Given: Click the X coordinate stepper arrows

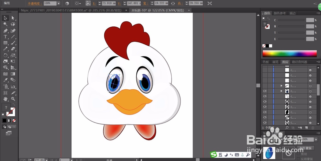Looking at the screenshot, I should coord(100,3).
